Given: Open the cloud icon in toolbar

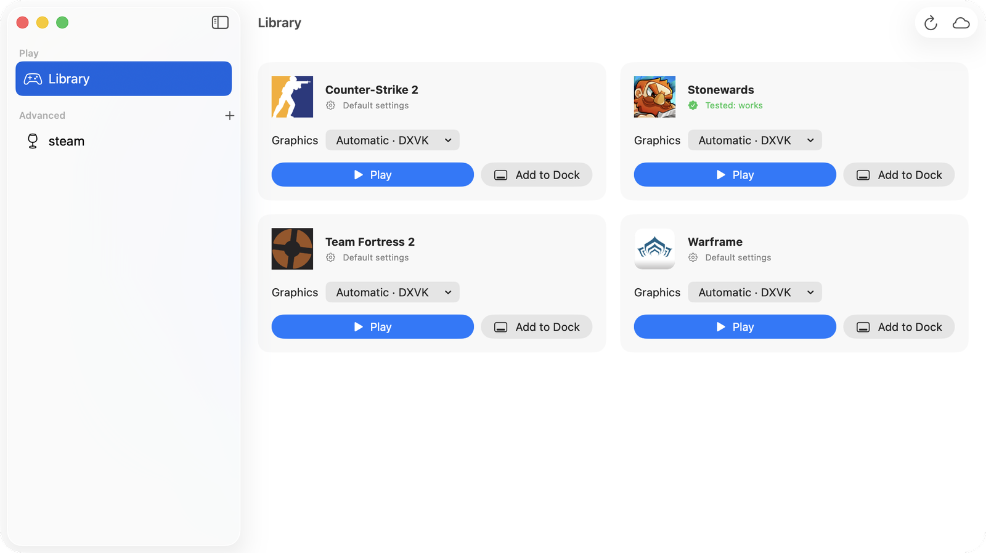Looking at the screenshot, I should (x=961, y=23).
